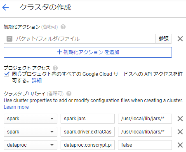Delete the spark.driver.extraClas property row
186x152 pixels.
coord(180,132)
